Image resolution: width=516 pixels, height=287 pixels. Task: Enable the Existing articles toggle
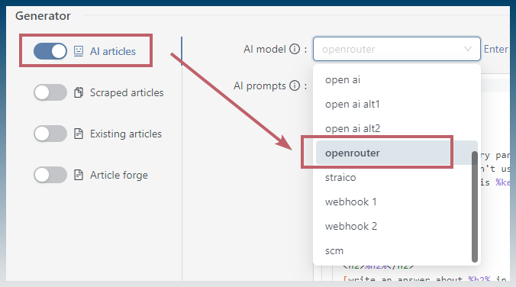pos(50,134)
